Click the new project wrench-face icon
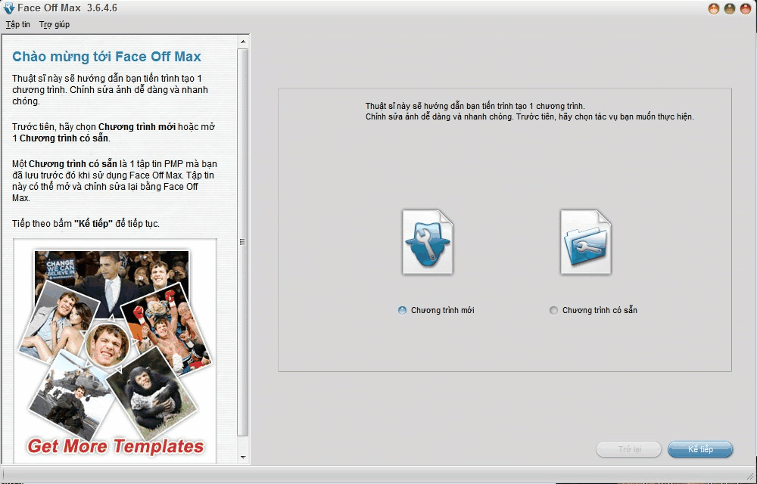 coord(428,242)
